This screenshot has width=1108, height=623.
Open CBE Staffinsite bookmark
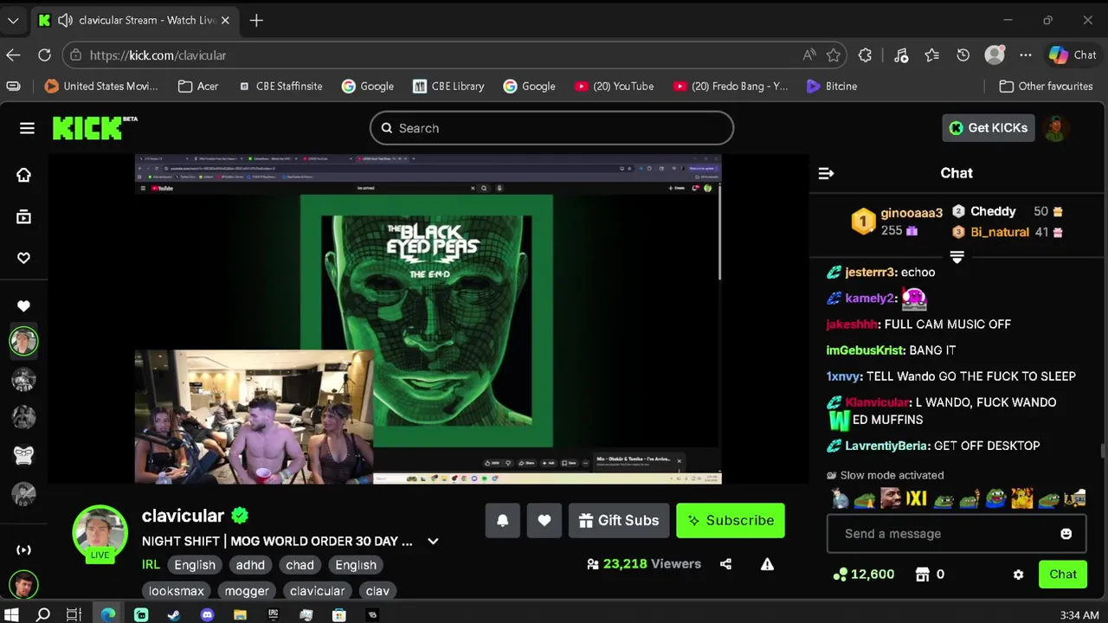(x=280, y=87)
